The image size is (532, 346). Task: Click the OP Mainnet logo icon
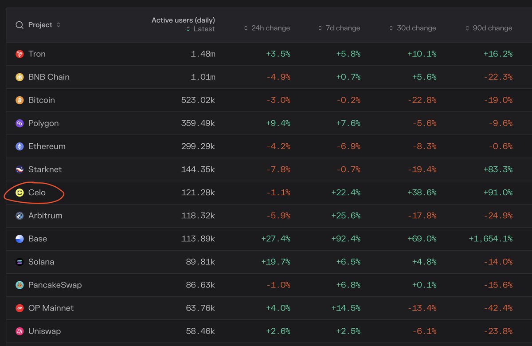click(20, 308)
